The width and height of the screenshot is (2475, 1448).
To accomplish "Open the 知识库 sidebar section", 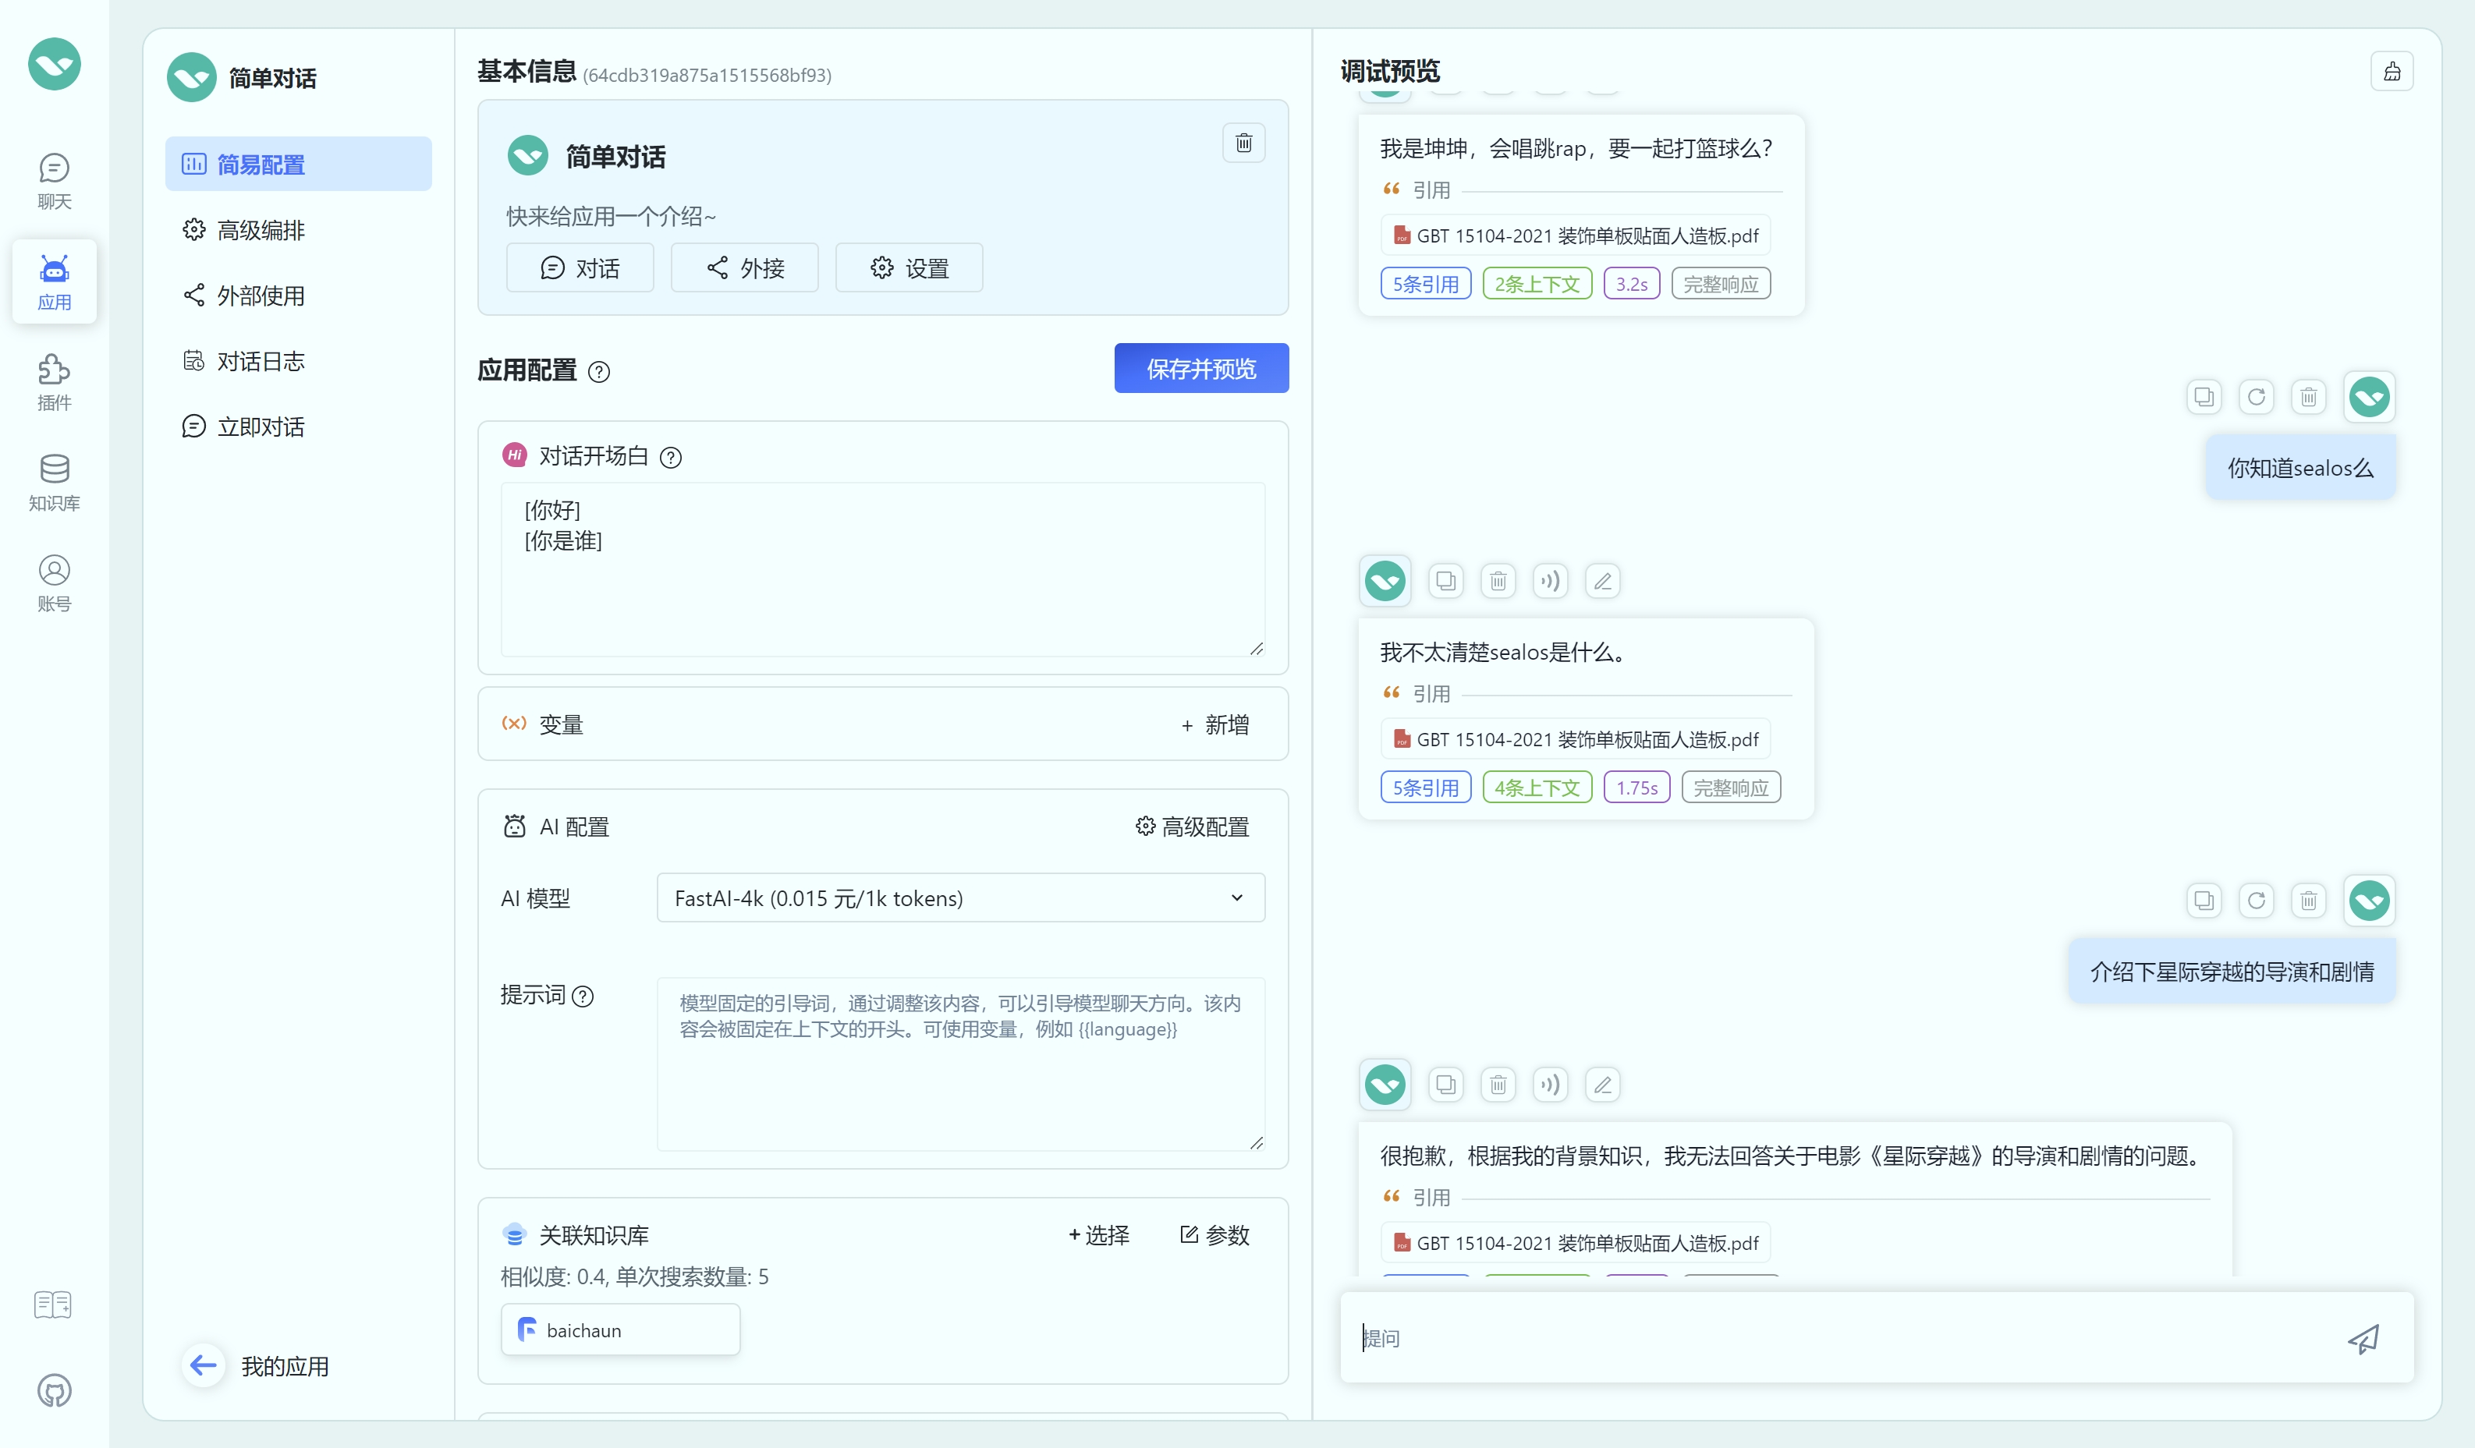I will click(x=54, y=482).
